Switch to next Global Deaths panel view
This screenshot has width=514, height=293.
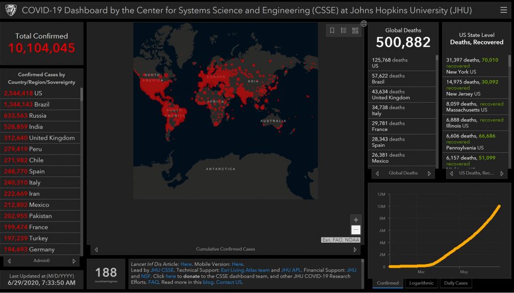(x=429, y=173)
